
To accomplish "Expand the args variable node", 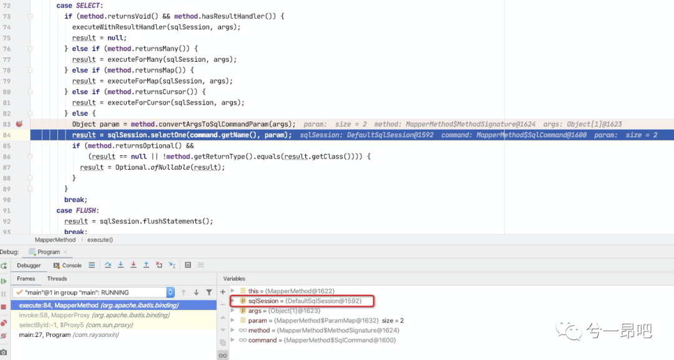I will point(233,311).
